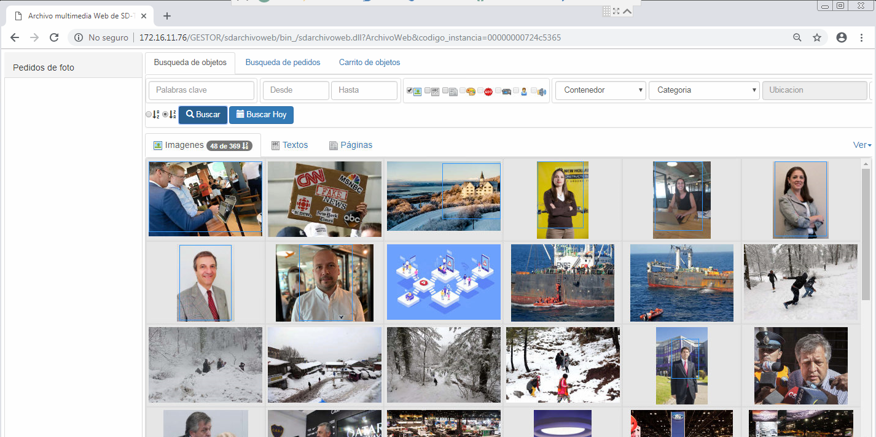Click the audio speaker type icon
The width and height of the screenshot is (876, 437).
pos(542,92)
